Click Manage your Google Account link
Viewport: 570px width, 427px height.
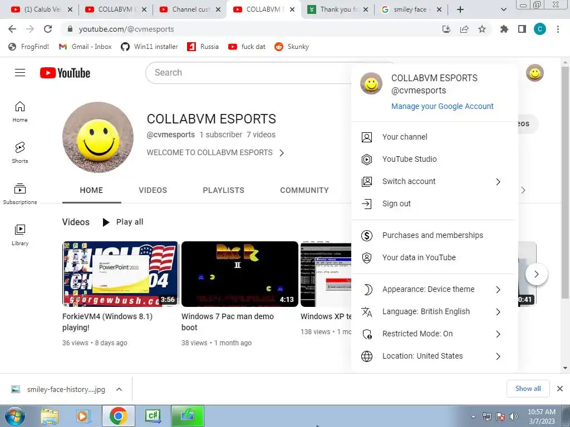pyautogui.click(x=443, y=106)
